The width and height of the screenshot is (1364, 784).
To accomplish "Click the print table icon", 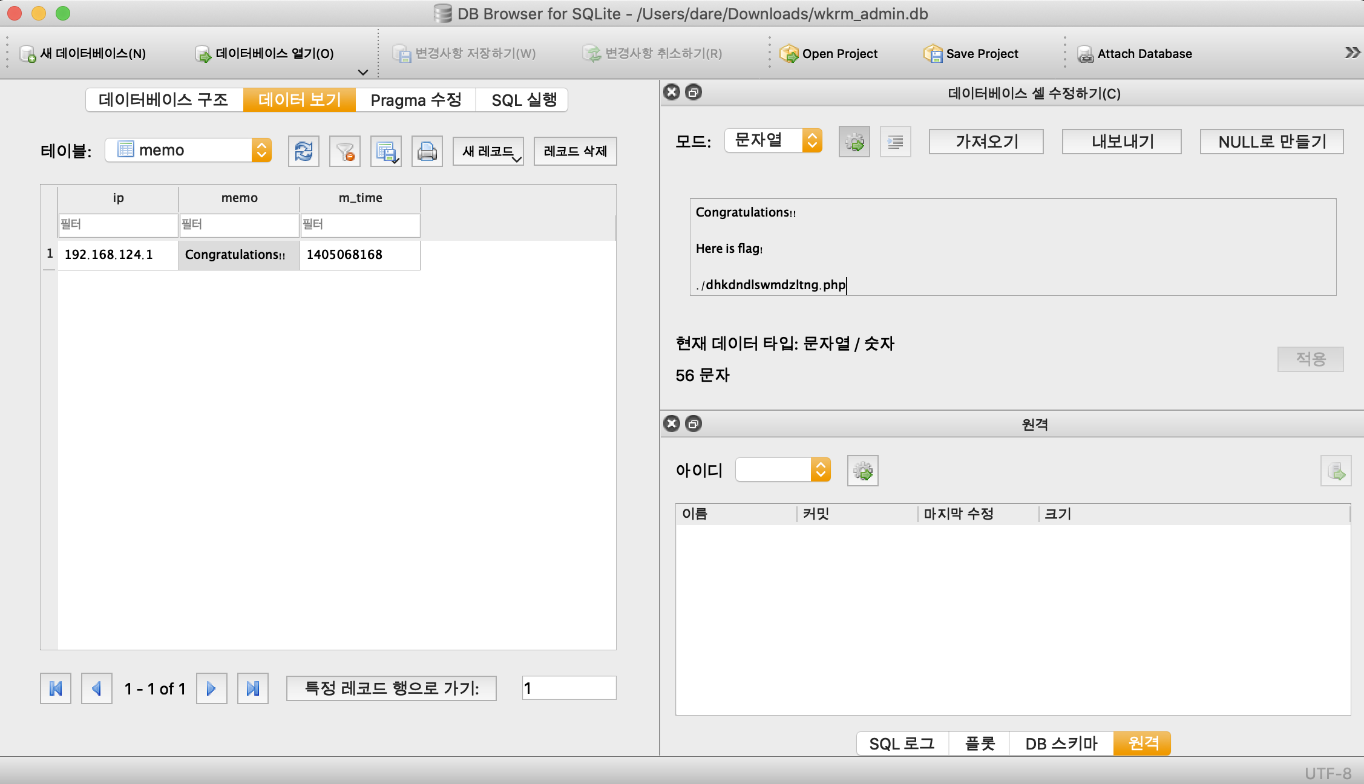I will pyautogui.click(x=427, y=151).
